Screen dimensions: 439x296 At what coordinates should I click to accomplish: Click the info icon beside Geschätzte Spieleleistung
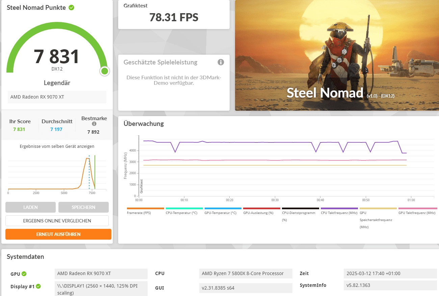[221, 62]
